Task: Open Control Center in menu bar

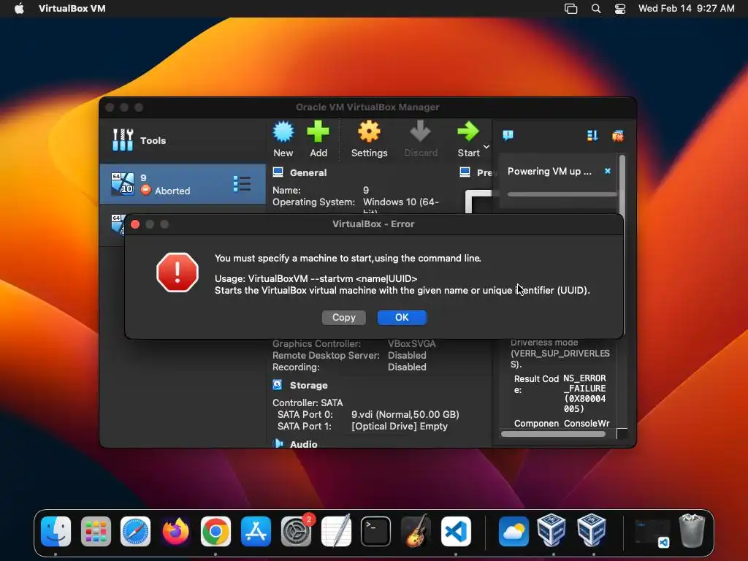Action: click(619, 9)
